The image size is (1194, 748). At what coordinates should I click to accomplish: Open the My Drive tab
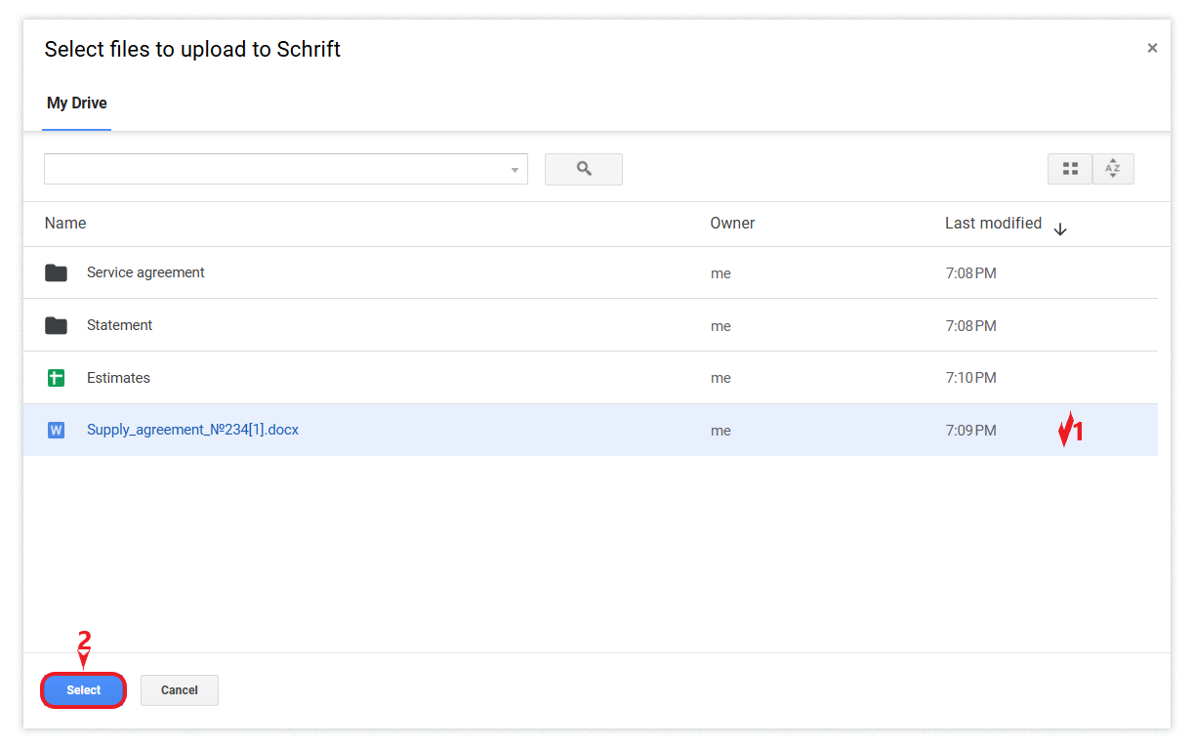[x=77, y=104]
